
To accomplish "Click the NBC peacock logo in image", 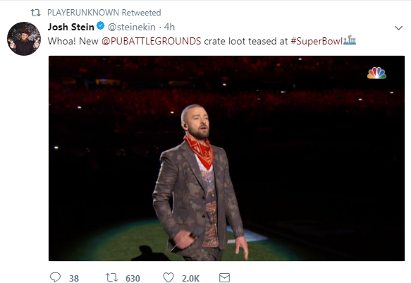I will [x=376, y=73].
